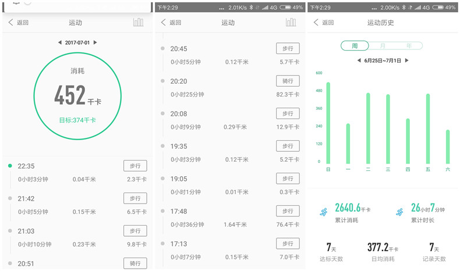The height and width of the screenshot is (271, 460).
Task: Tap back chevron on the 运动历史 screen
Action: [x=316, y=23]
